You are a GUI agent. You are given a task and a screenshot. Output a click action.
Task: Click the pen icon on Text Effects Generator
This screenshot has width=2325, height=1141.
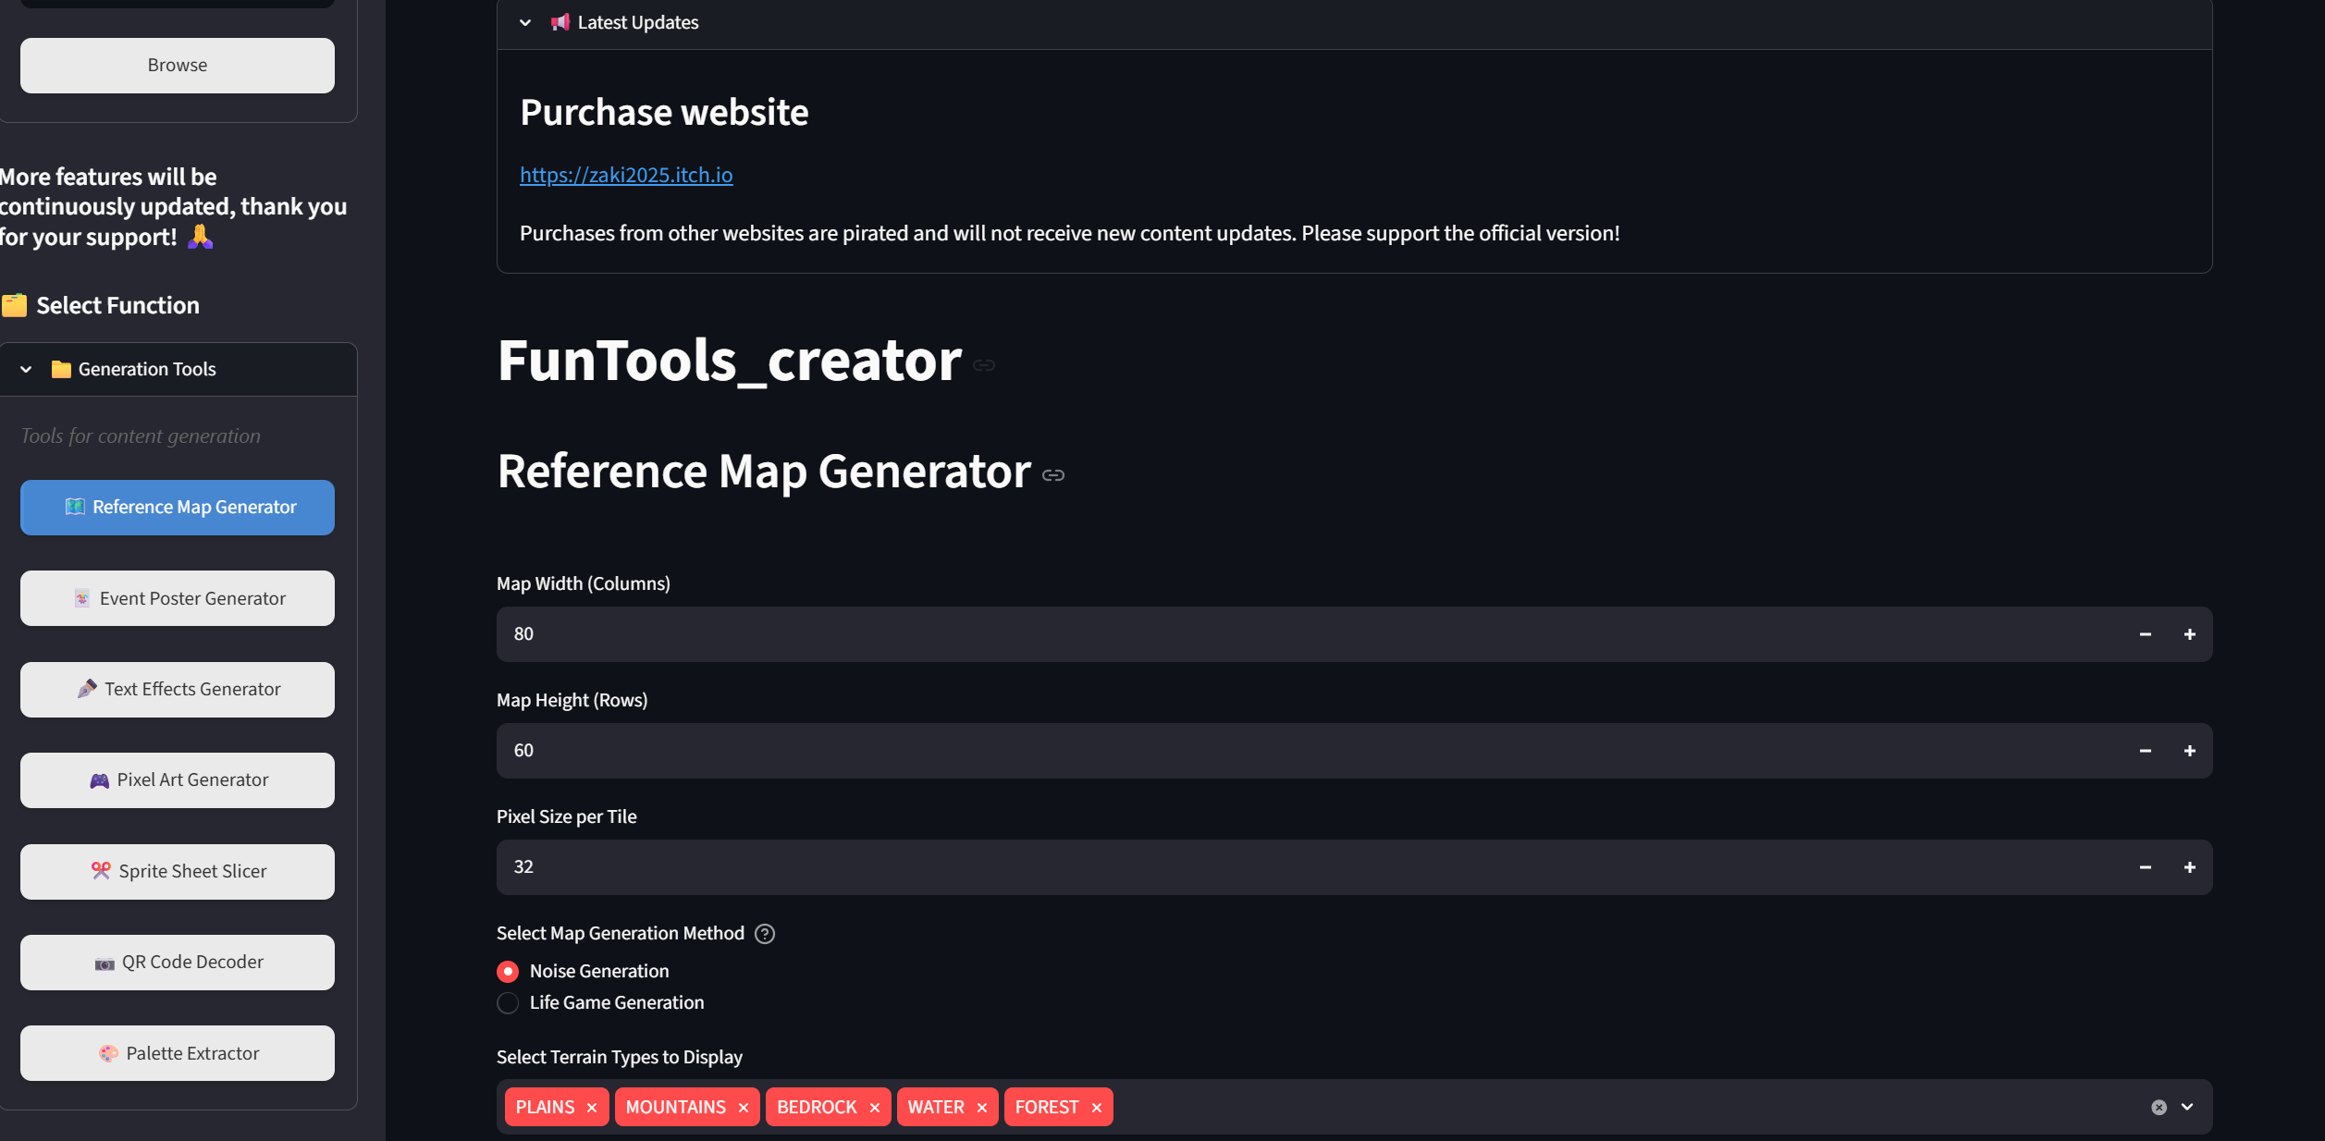(x=87, y=689)
